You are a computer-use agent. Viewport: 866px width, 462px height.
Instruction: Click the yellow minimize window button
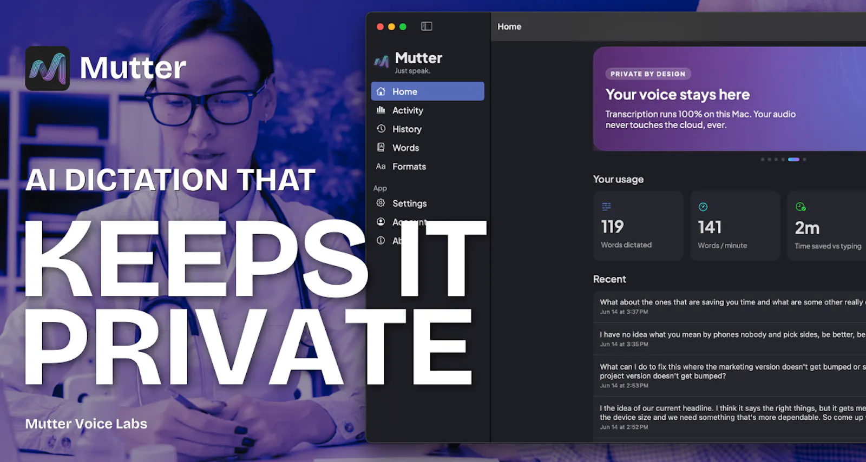coord(391,27)
